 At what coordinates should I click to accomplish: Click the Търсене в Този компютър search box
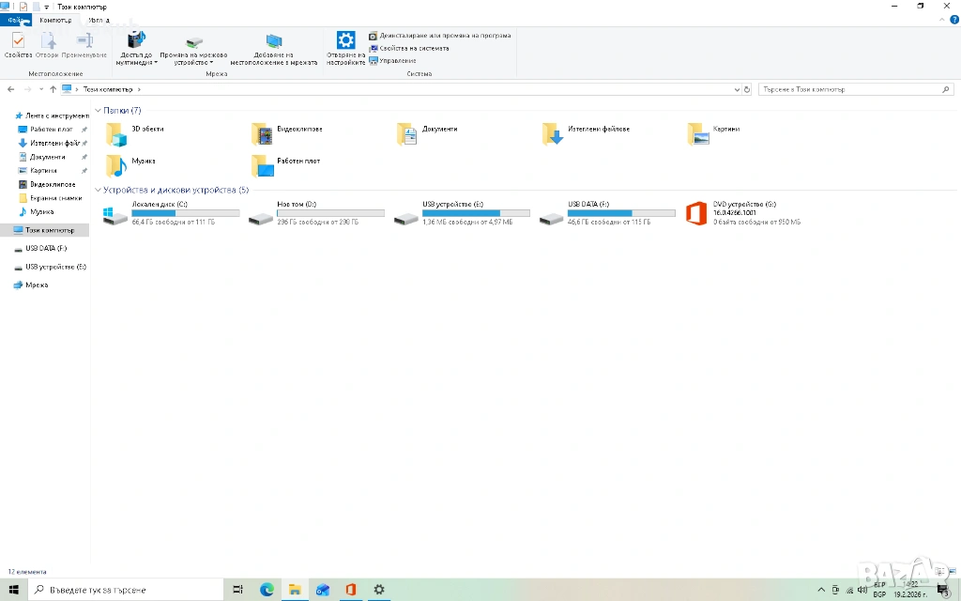[x=849, y=89]
